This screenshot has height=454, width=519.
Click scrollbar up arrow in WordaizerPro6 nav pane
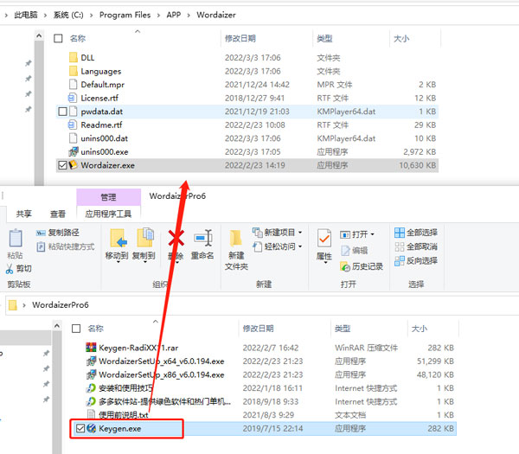click(57, 326)
